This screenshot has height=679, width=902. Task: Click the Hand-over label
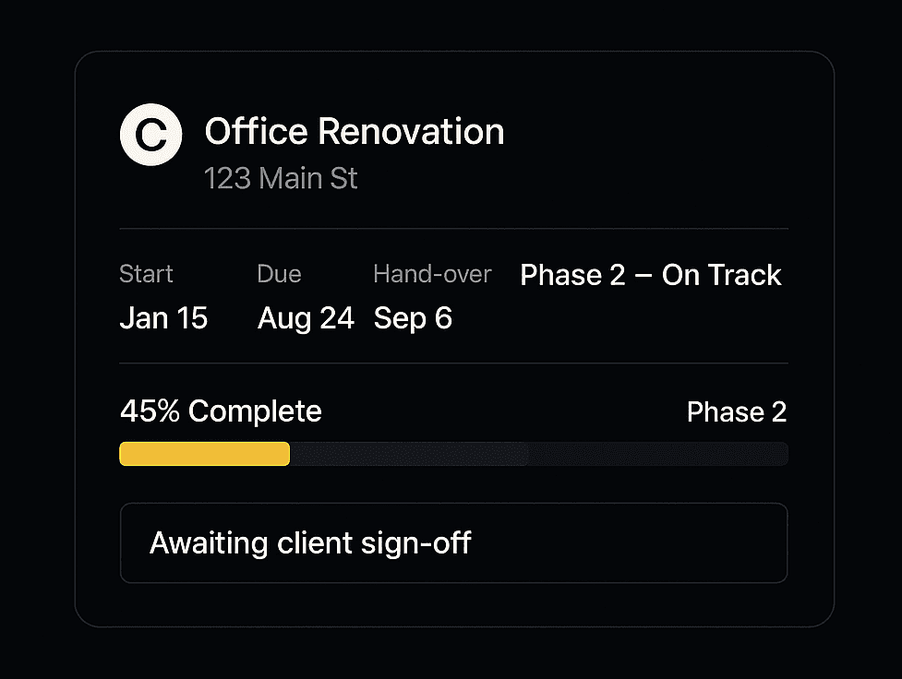[x=433, y=274]
